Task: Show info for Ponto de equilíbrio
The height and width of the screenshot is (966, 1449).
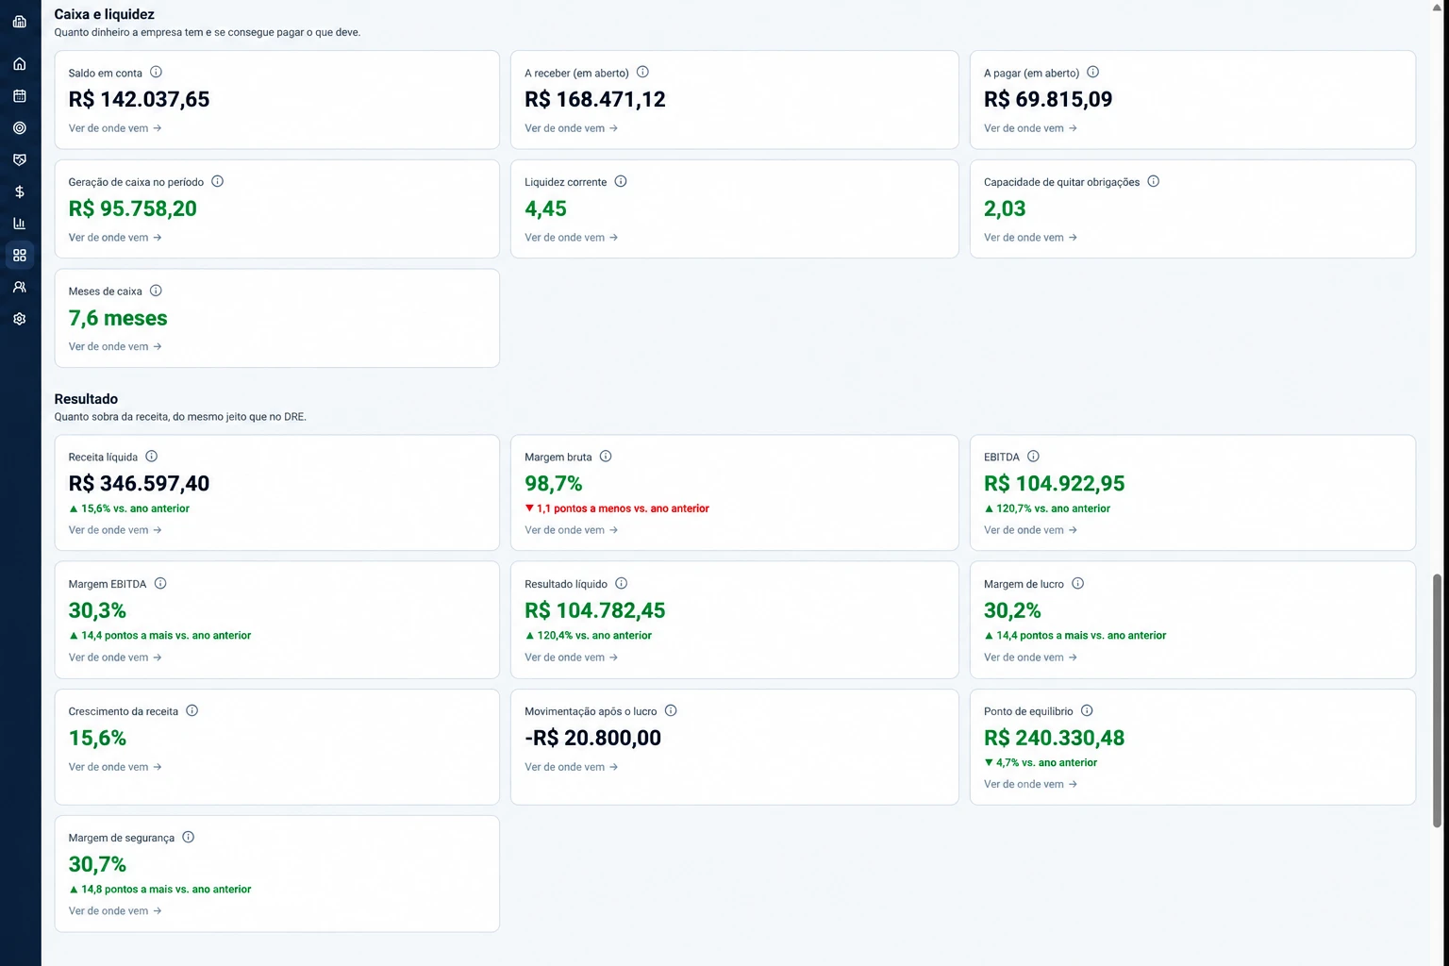Action: tap(1087, 710)
